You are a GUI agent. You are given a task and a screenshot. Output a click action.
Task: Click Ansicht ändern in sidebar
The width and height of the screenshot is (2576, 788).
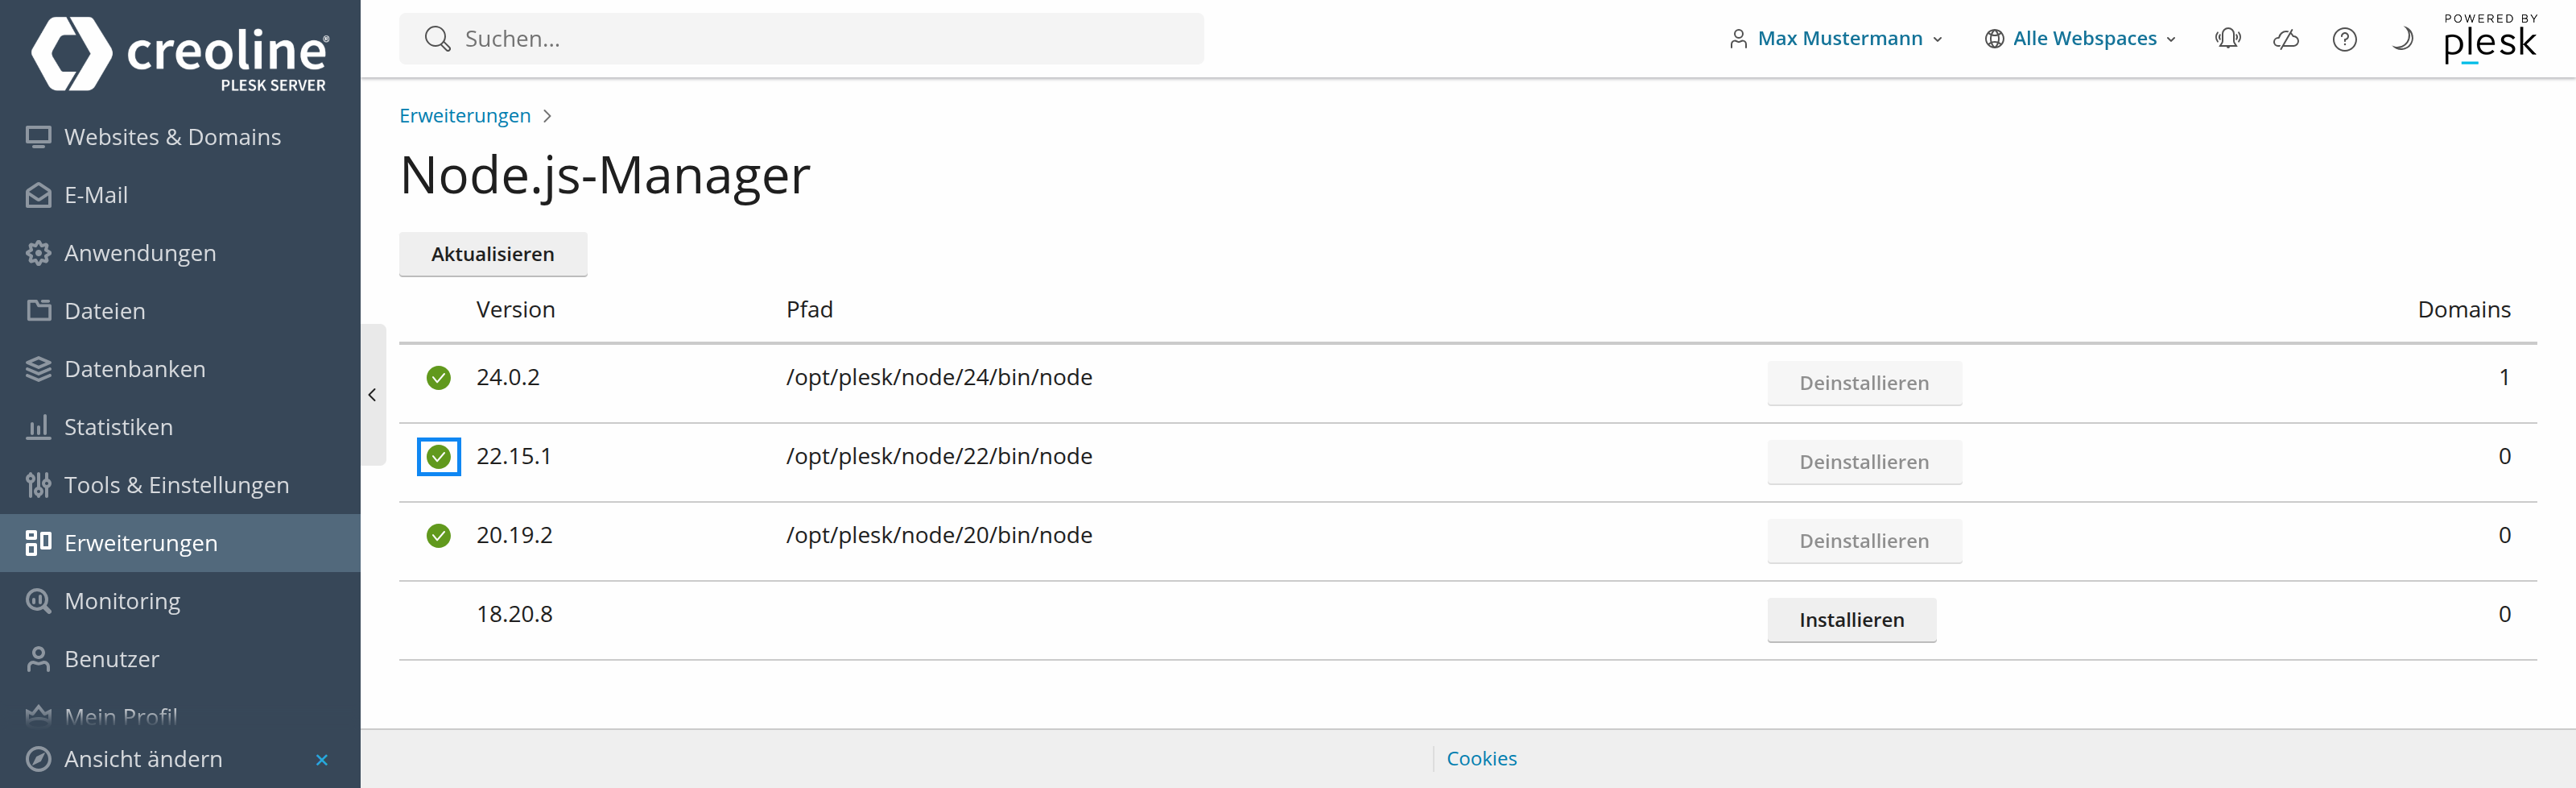[143, 759]
